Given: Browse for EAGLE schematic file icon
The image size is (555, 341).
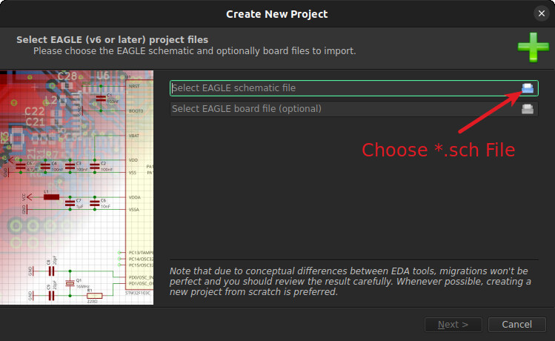Looking at the screenshot, I should [x=528, y=88].
